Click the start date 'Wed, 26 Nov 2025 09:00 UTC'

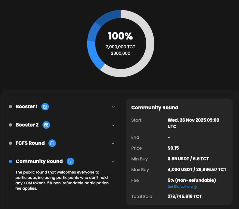[193, 123]
